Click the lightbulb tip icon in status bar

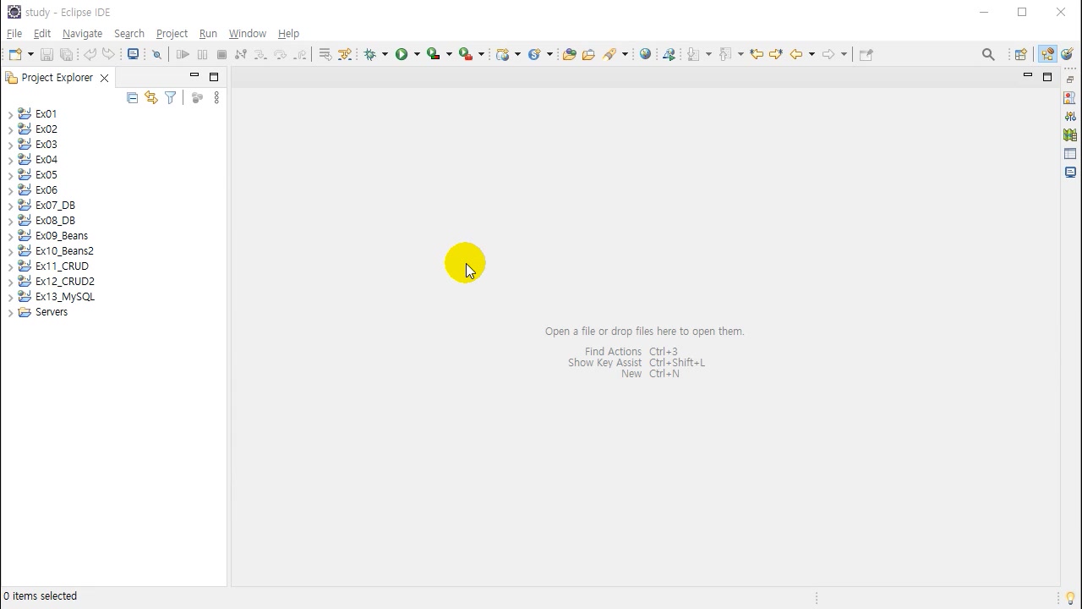click(x=1070, y=598)
